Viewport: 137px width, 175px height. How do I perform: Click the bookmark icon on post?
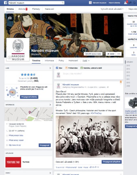(x=121, y=82)
